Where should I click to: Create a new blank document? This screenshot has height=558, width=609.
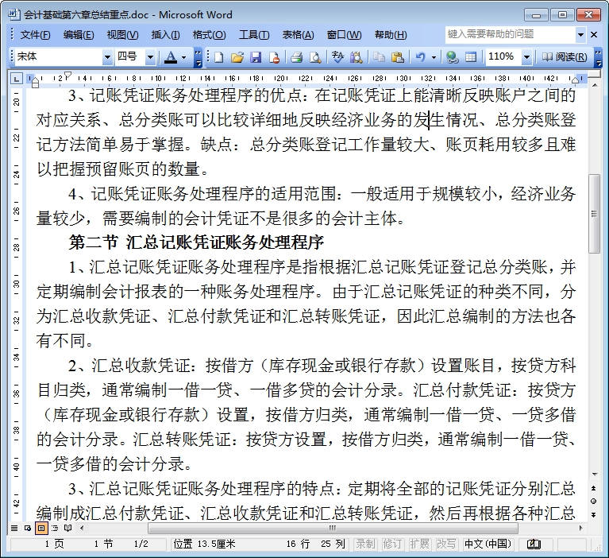click(x=218, y=57)
